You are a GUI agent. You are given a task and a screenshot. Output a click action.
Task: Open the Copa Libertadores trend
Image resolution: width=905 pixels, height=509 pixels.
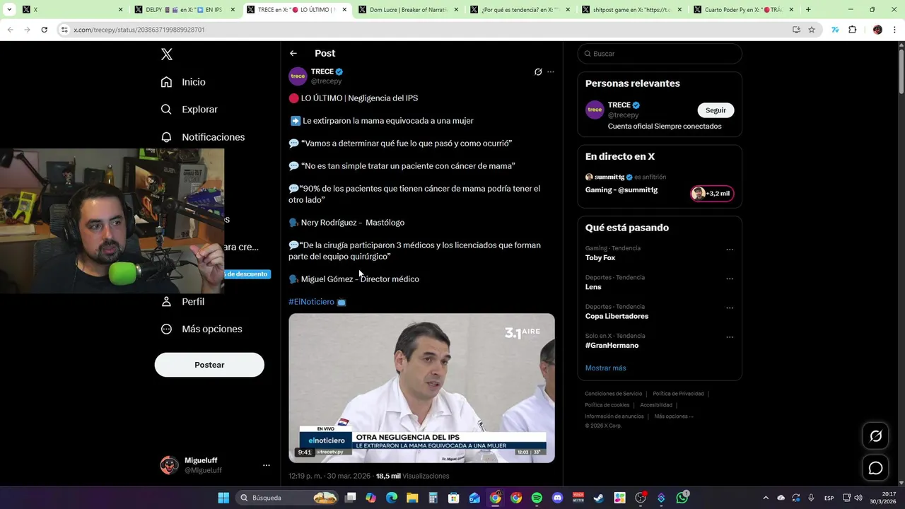pos(617,316)
